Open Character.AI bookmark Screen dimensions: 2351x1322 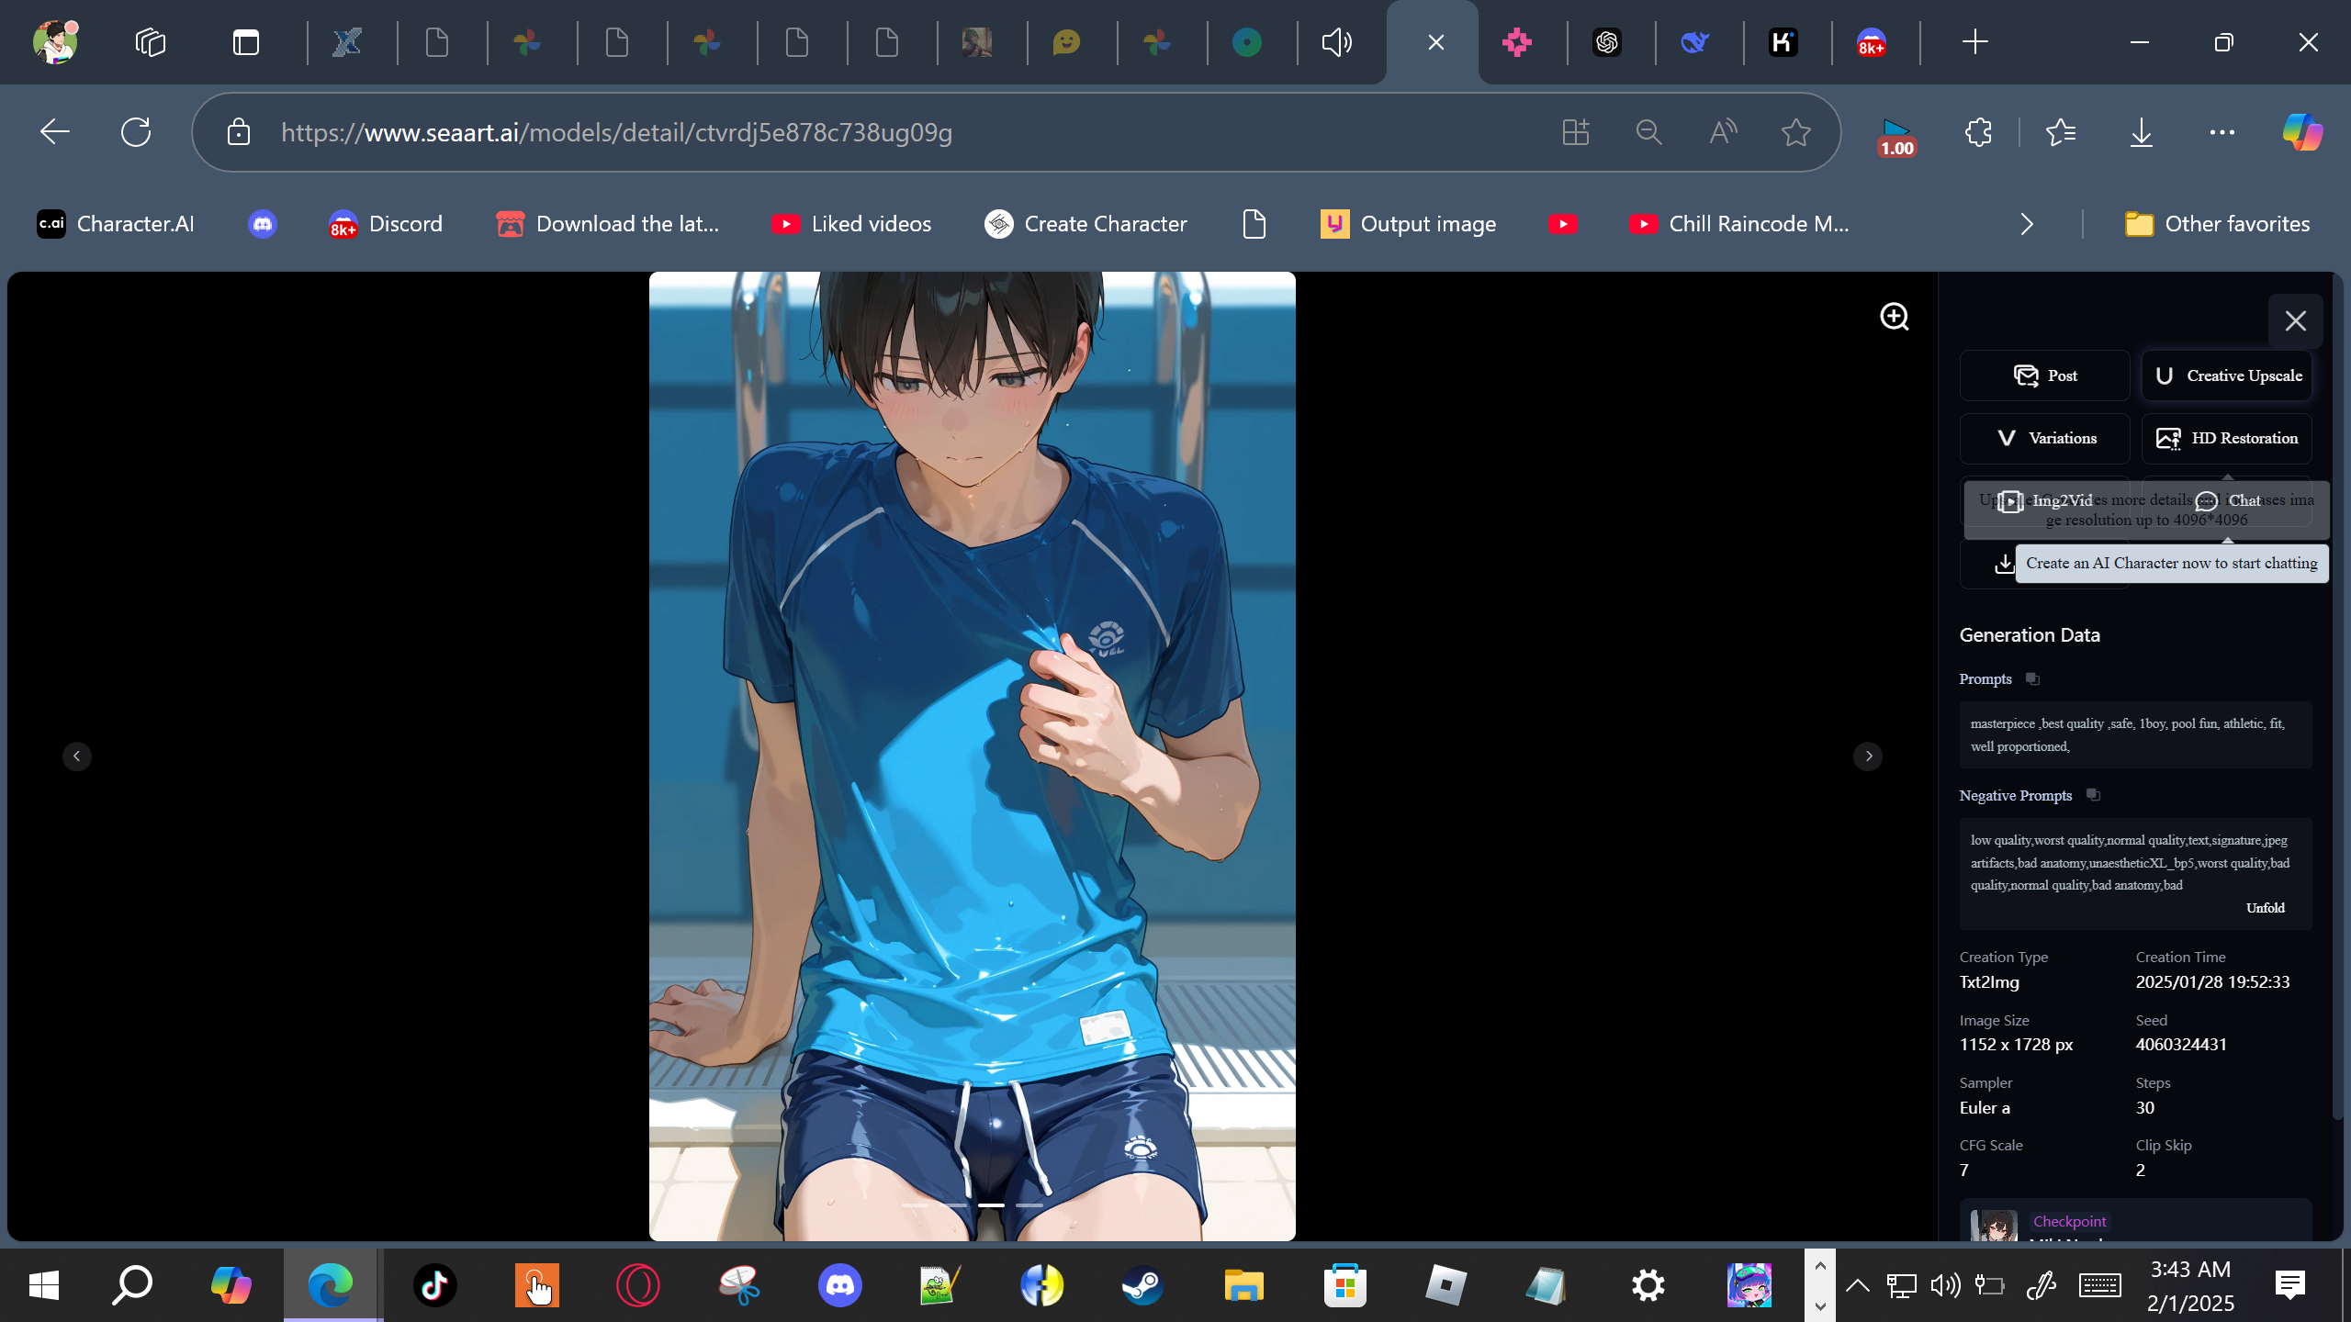pyautogui.click(x=116, y=224)
